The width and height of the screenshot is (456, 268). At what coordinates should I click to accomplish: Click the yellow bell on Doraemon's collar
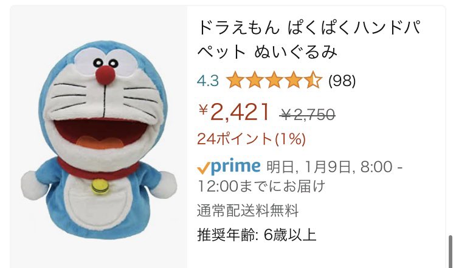click(x=100, y=186)
